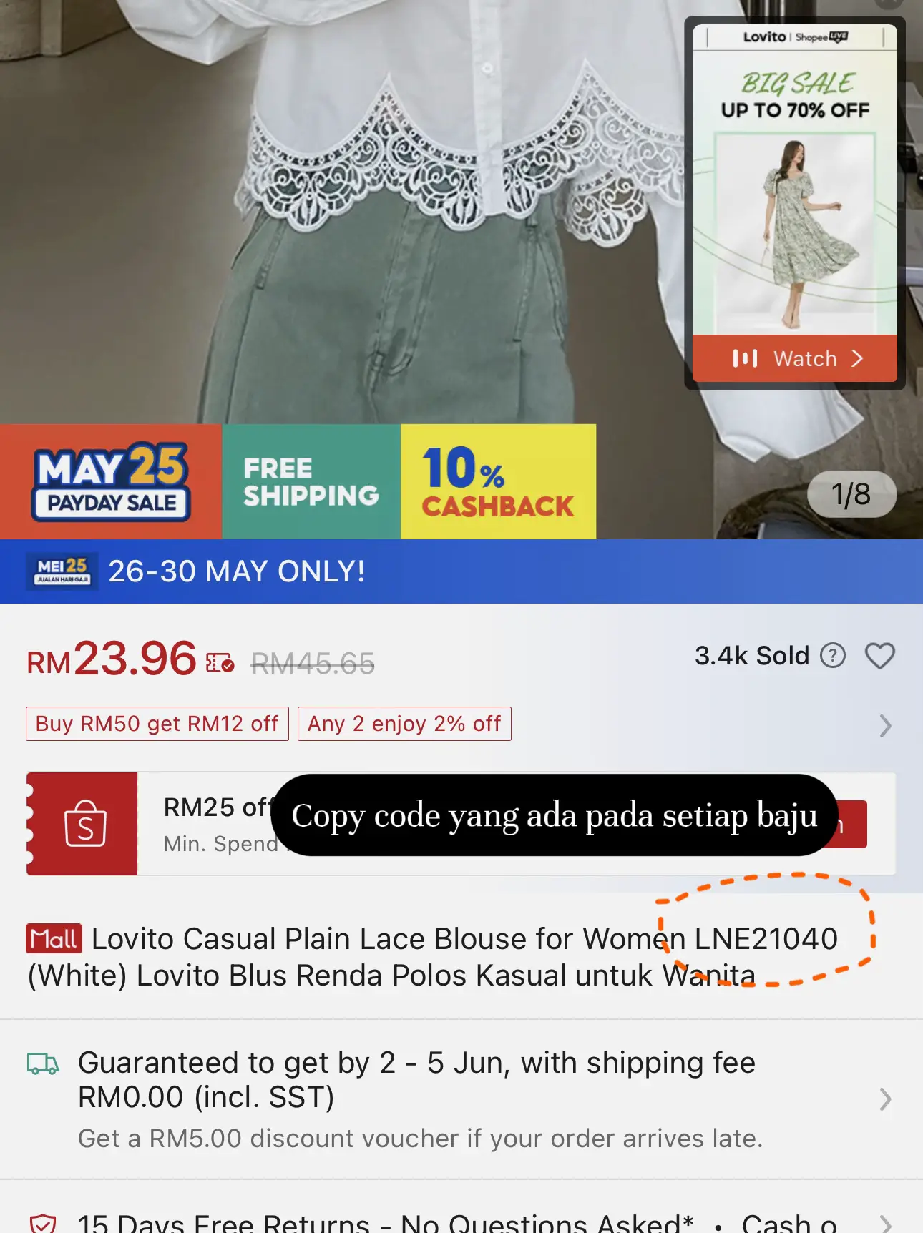Tap the heart icon to favorite product
Screen dimensions: 923x1233
(x=879, y=656)
